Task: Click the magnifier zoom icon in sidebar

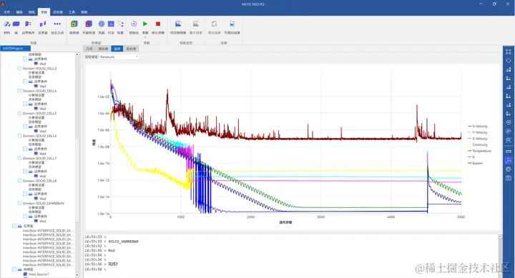Action: pyautogui.click(x=509, y=140)
